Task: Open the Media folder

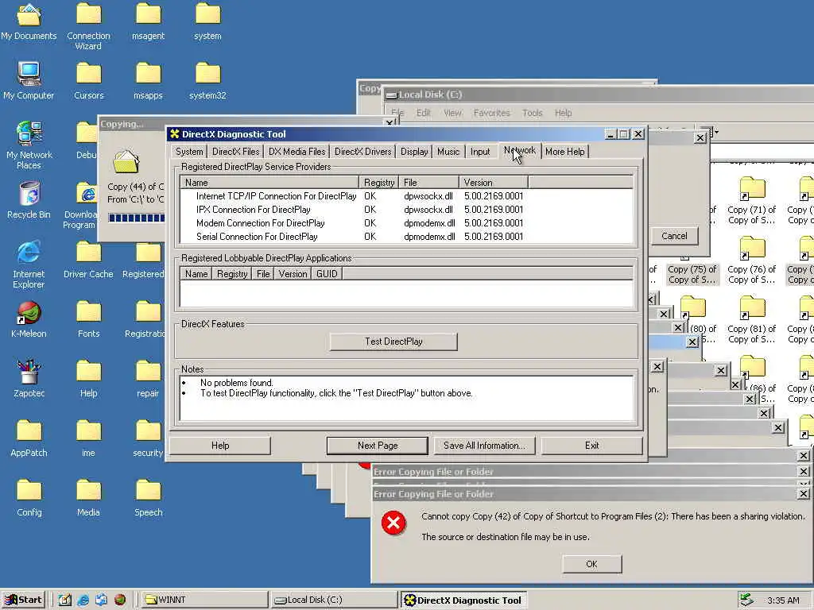Action: click(x=88, y=498)
